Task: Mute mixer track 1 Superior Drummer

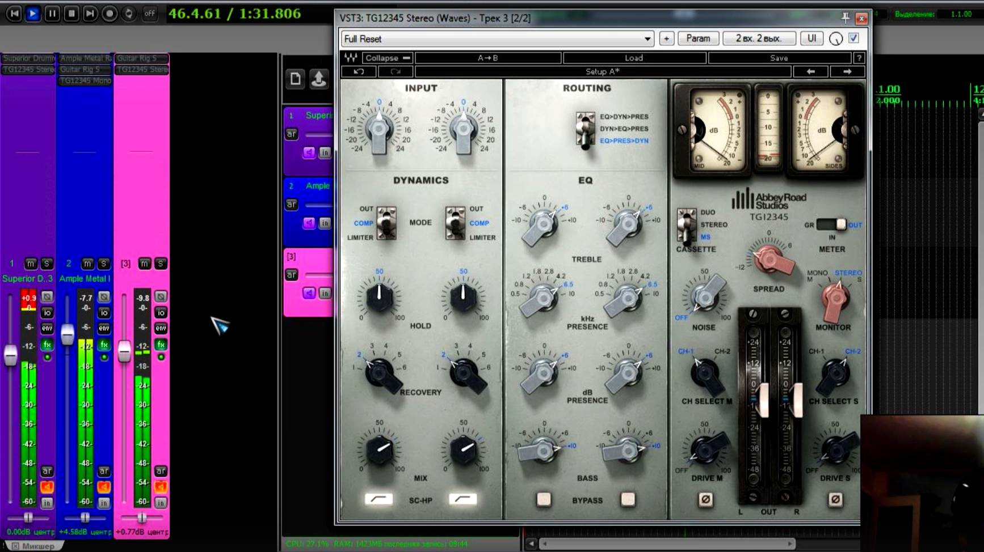Action: point(31,264)
